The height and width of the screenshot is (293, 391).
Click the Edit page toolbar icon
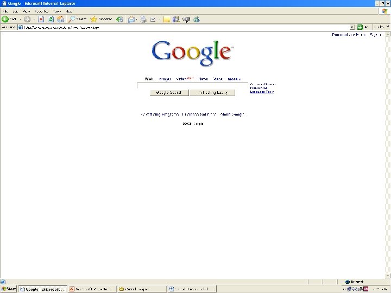[153, 19]
